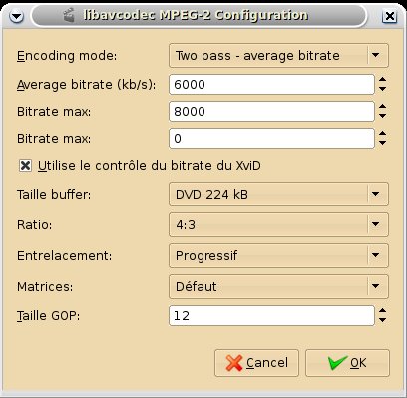The image size is (407, 398).
Task: Open the window menu arrow in title bar
Action: (16, 16)
